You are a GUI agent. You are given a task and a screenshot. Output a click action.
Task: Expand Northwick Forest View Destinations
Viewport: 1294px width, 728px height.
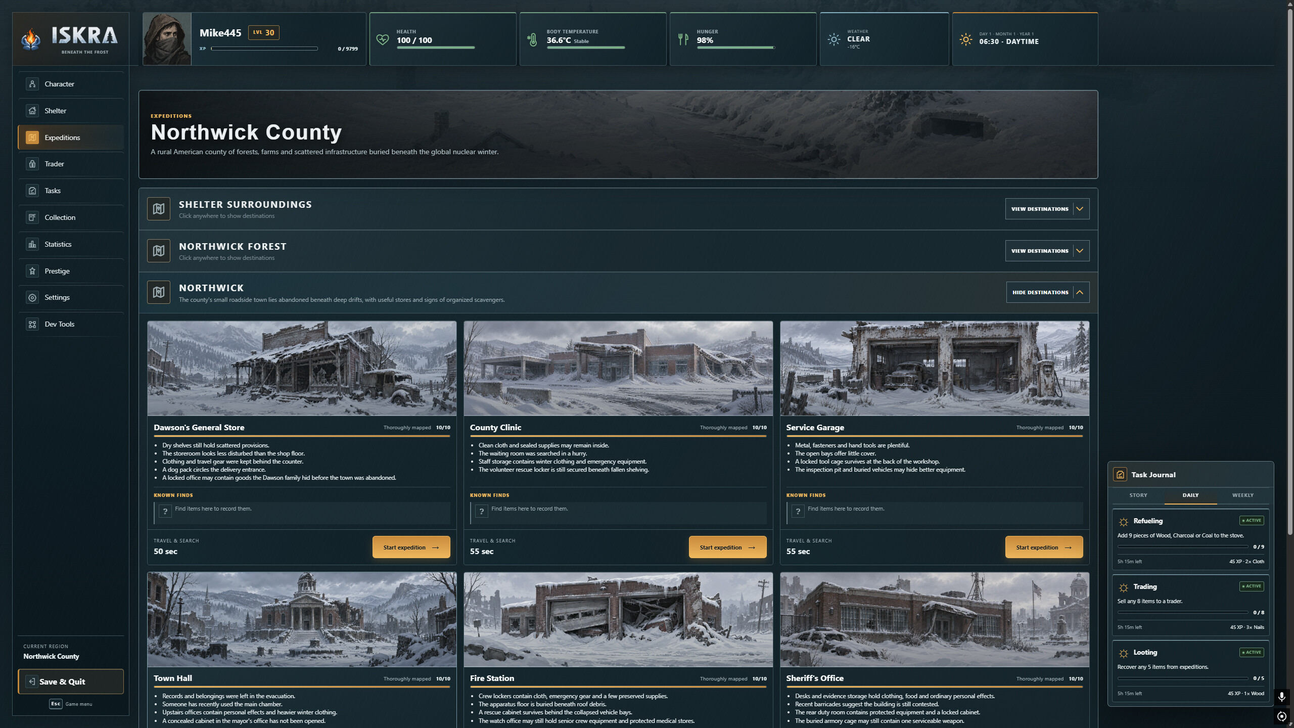(x=1047, y=251)
